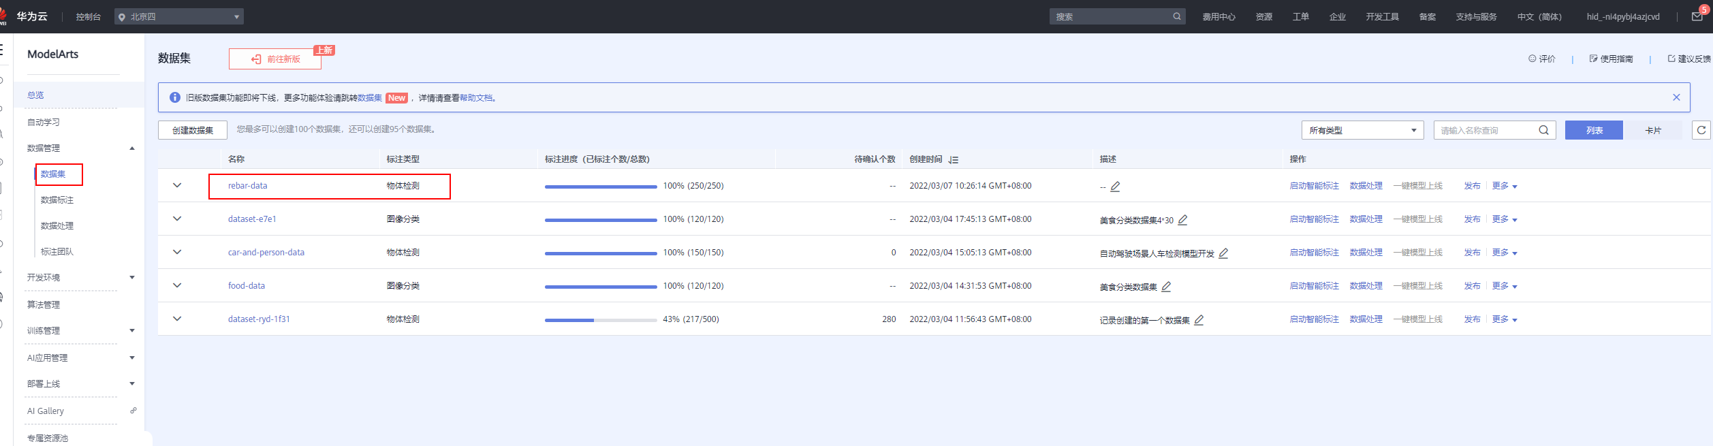The image size is (1713, 446).
Task: Expand the rebar-data row details
Action: point(177,185)
